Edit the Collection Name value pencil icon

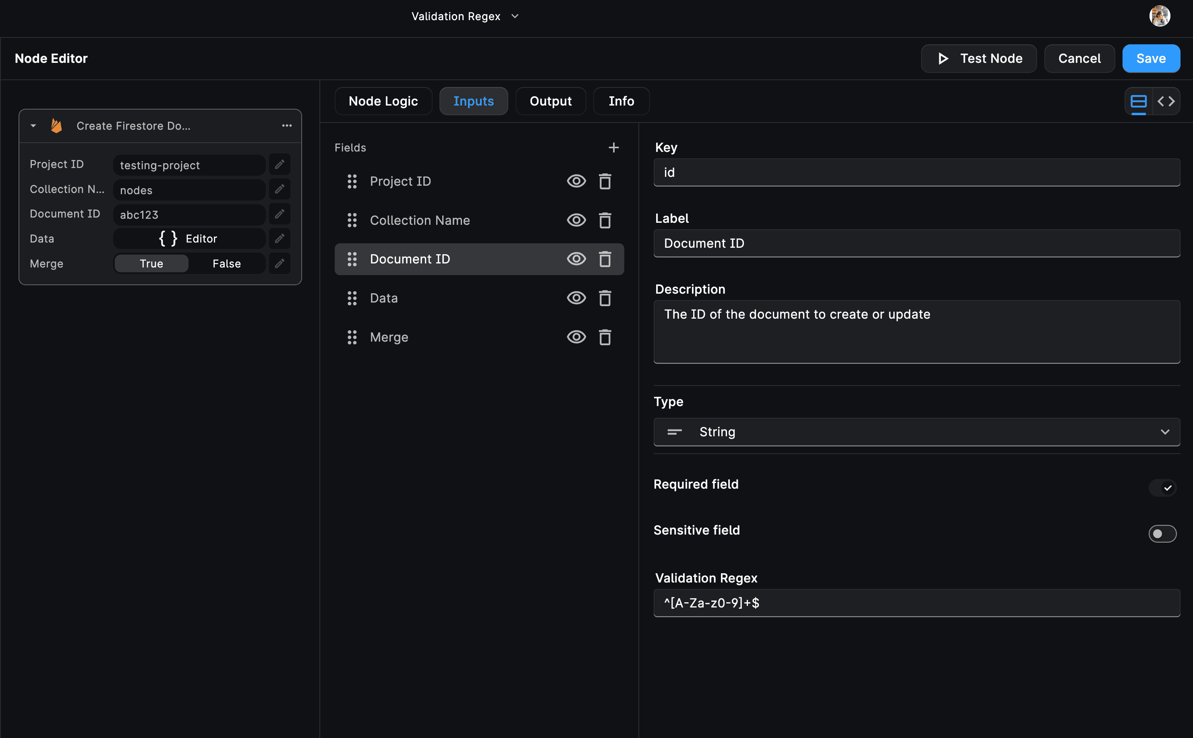tap(280, 189)
